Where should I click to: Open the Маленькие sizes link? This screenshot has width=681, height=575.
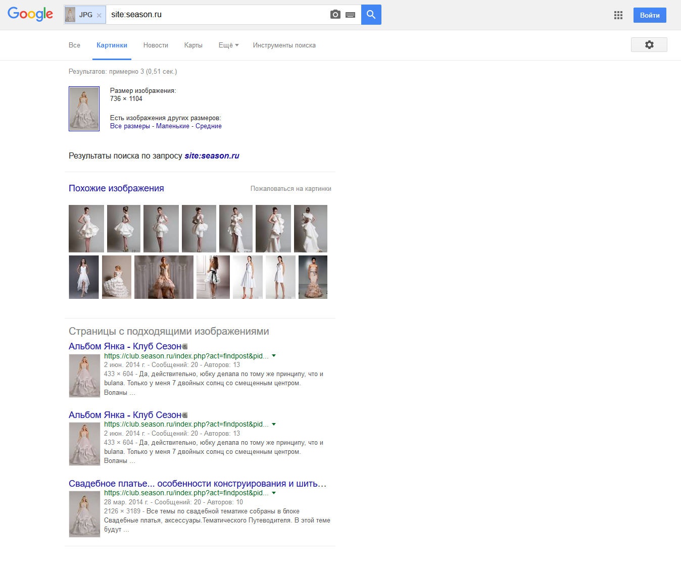[x=173, y=126]
